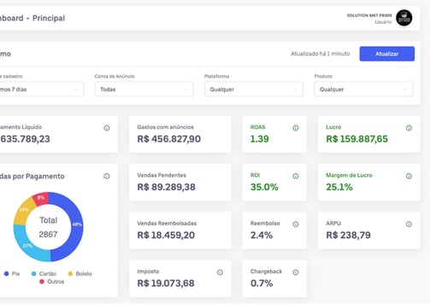
Task: Click the Imposto value R$ 19.073,68
Action: [x=166, y=283]
